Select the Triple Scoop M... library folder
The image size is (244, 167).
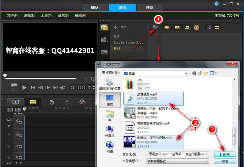click(128, 42)
